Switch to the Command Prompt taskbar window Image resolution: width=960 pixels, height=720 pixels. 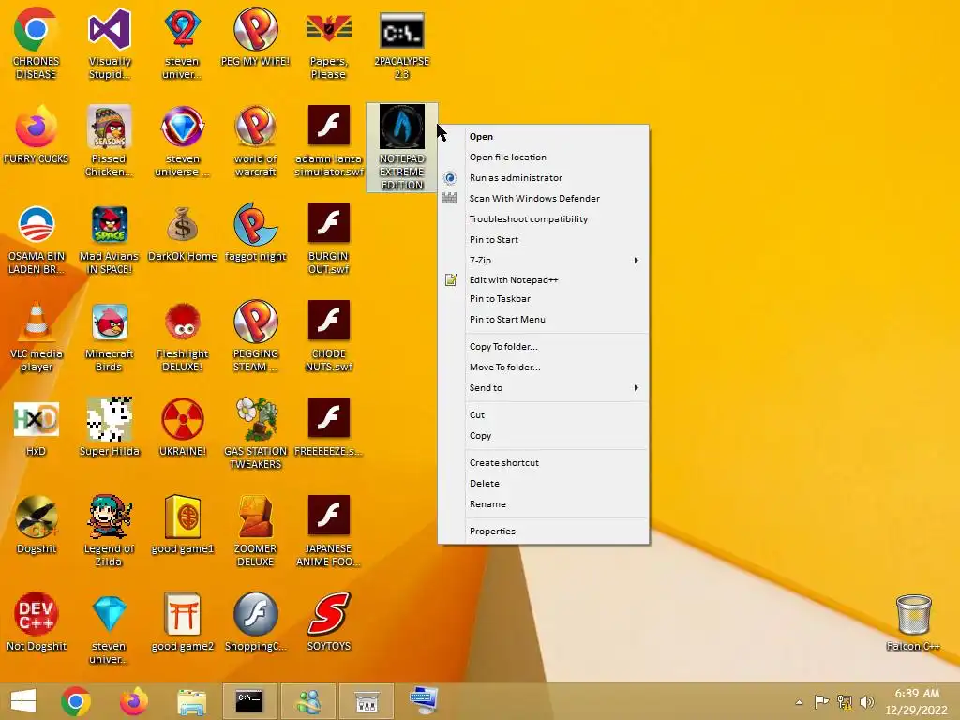[x=249, y=701]
